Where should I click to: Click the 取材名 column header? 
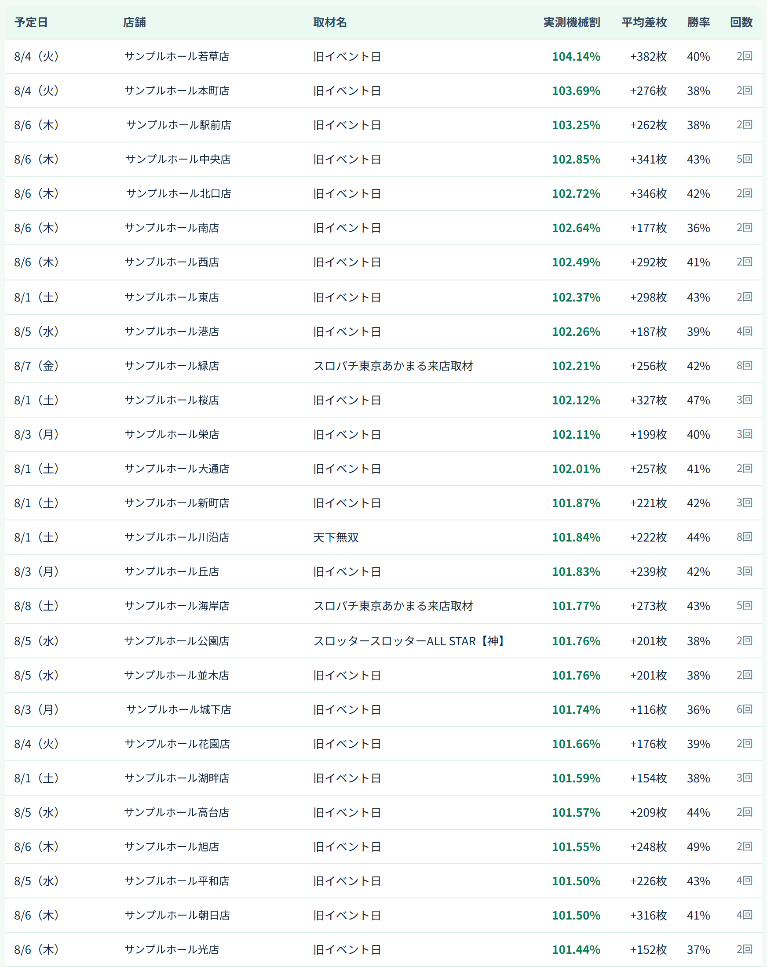(x=330, y=22)
